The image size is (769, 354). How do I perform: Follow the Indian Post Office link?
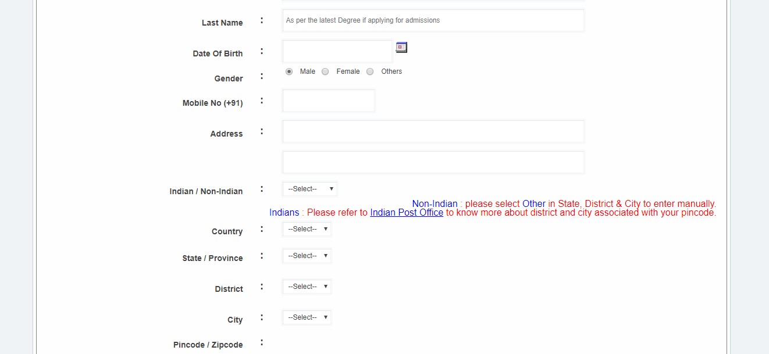click(x=407, y=213)
